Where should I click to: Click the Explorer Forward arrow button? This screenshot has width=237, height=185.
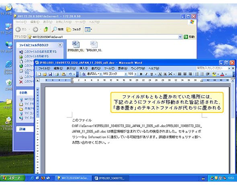click(x=35, y=29)
